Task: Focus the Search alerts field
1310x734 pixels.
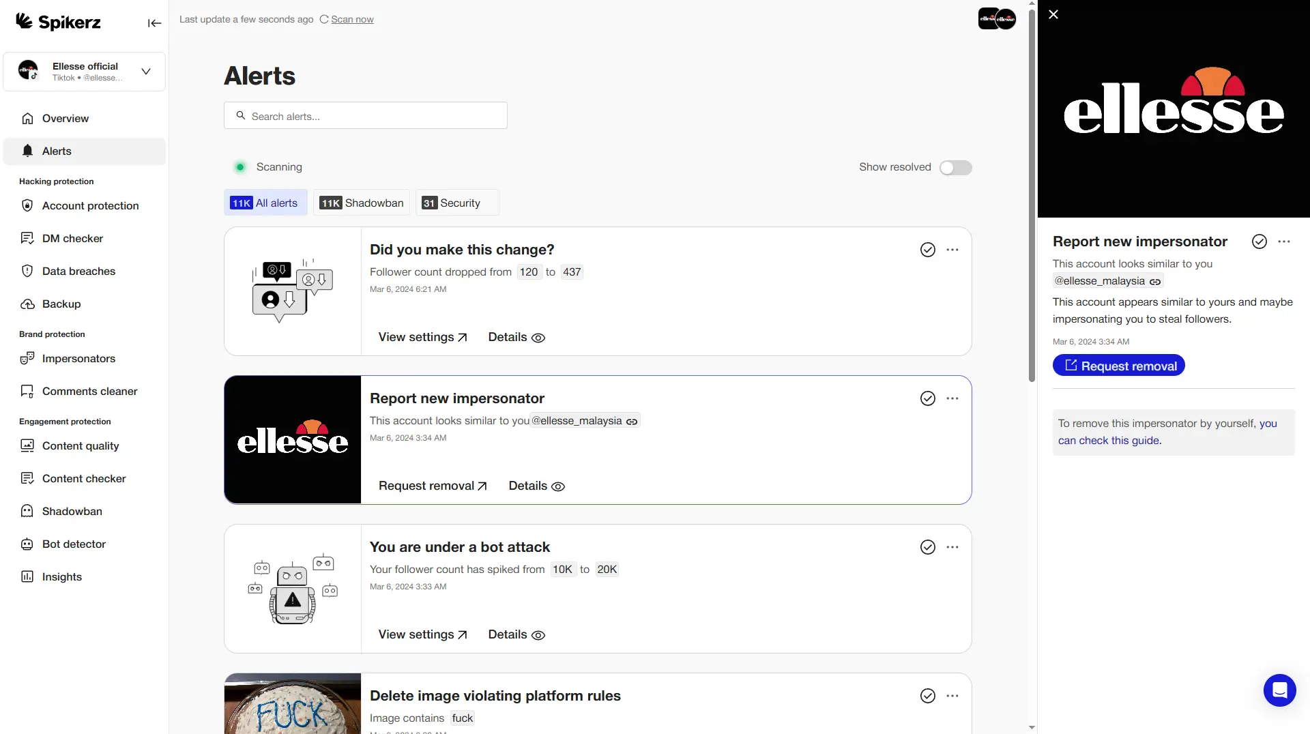Action: pos(366,116)
